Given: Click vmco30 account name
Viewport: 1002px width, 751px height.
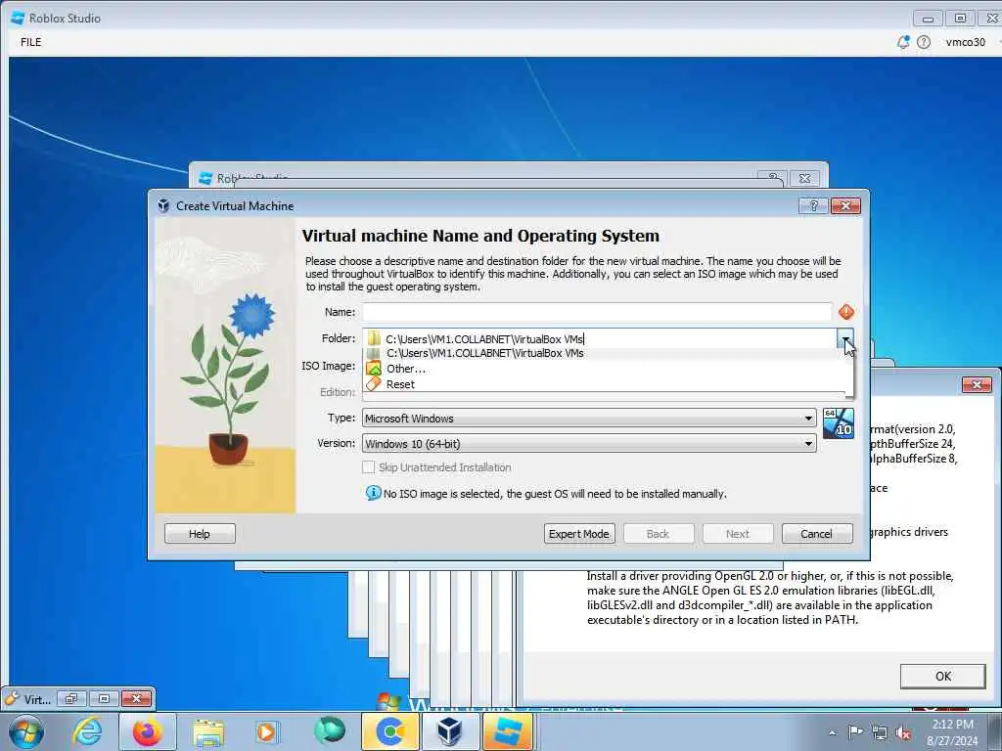Looking at the screenshot, I should click(965, 42).
